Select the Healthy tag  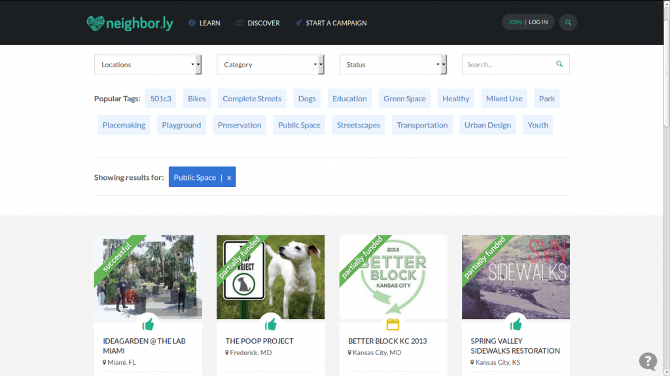455,99
